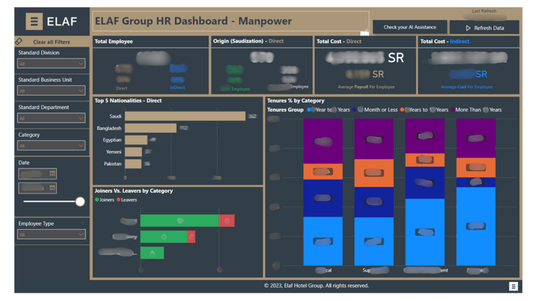Click the Date range slider handle

[x=80, y=202]
